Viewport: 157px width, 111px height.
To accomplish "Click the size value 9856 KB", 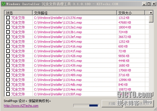I will (124, 56).
